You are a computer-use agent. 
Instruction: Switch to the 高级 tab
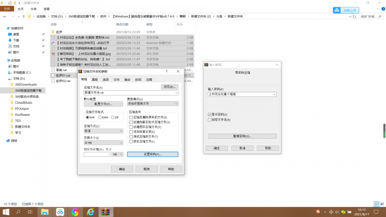pos(95,79)
